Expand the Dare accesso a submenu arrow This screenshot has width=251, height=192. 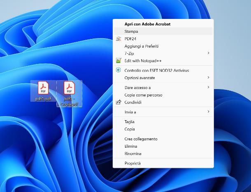208,87
